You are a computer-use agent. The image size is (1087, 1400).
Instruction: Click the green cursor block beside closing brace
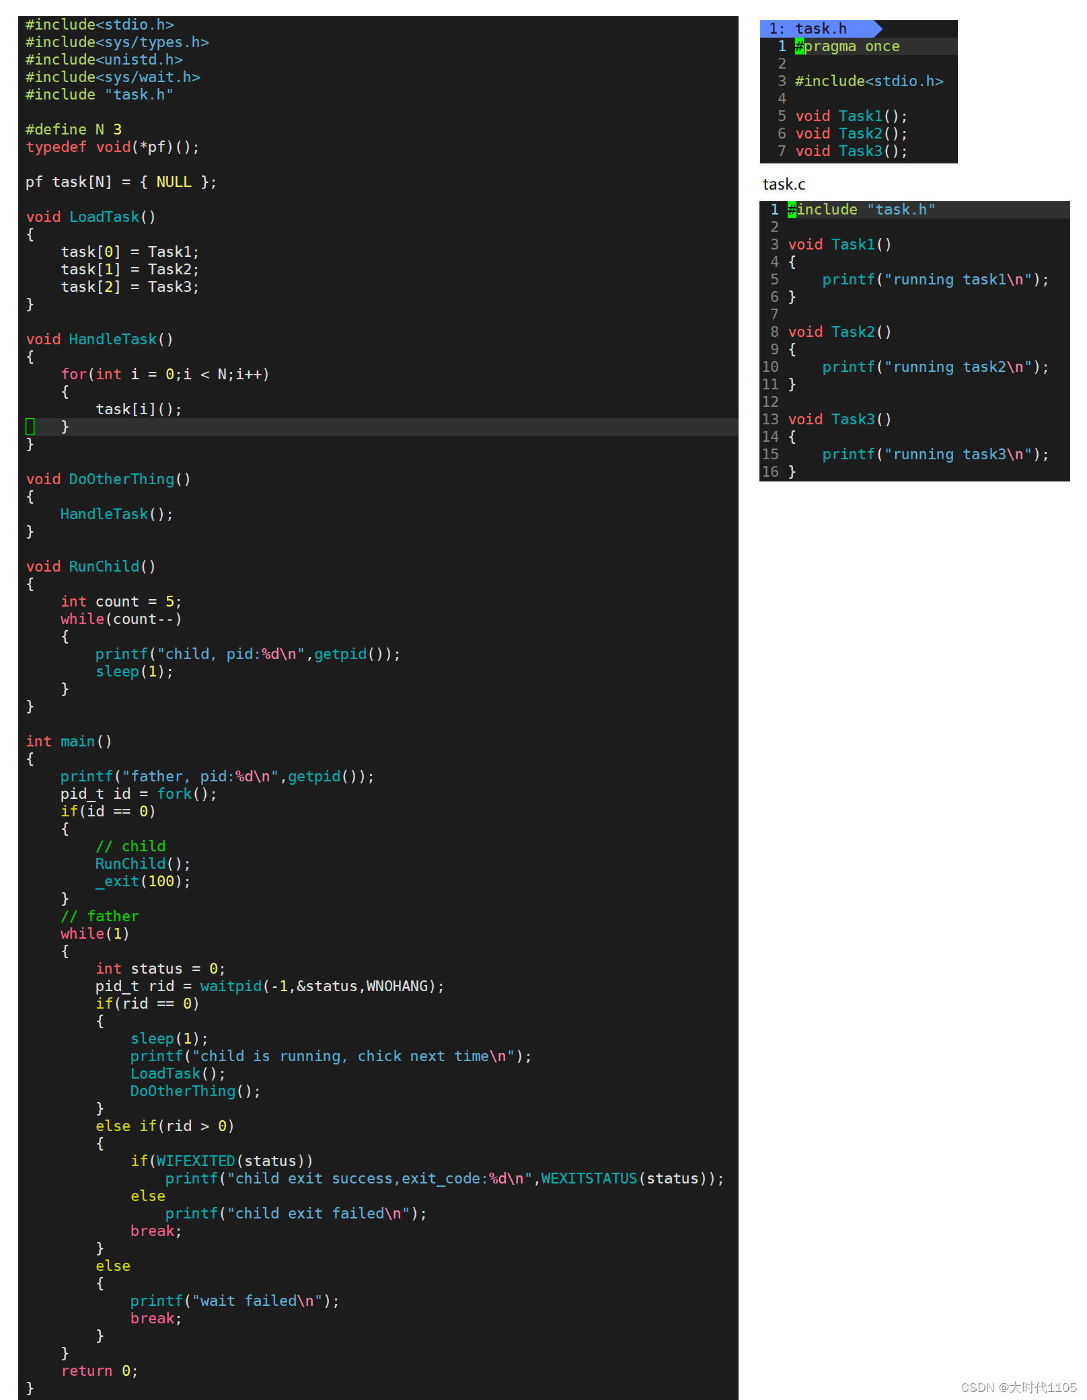pyautogui.click(x=30, y=427)
